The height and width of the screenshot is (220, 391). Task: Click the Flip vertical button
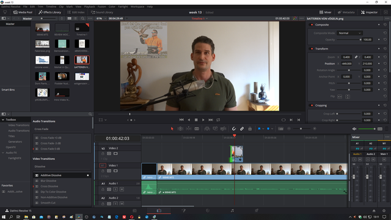(348, 97)
